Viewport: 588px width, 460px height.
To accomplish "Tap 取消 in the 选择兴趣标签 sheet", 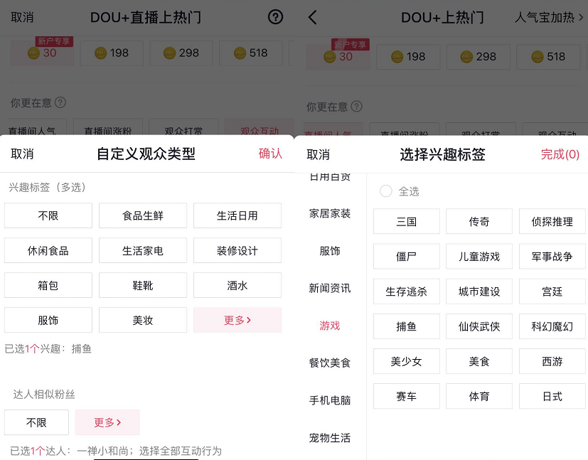I will [x=318, y=154].
